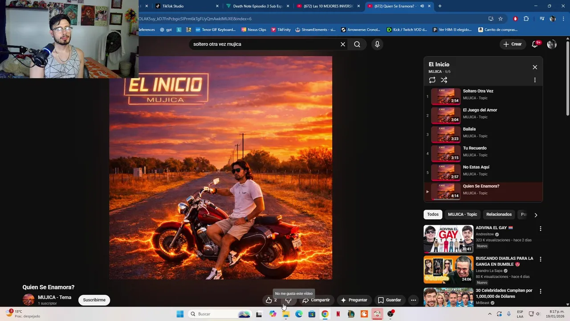Select the Todos filter chip
The image size is (570, 321).
tap(433, 214)
